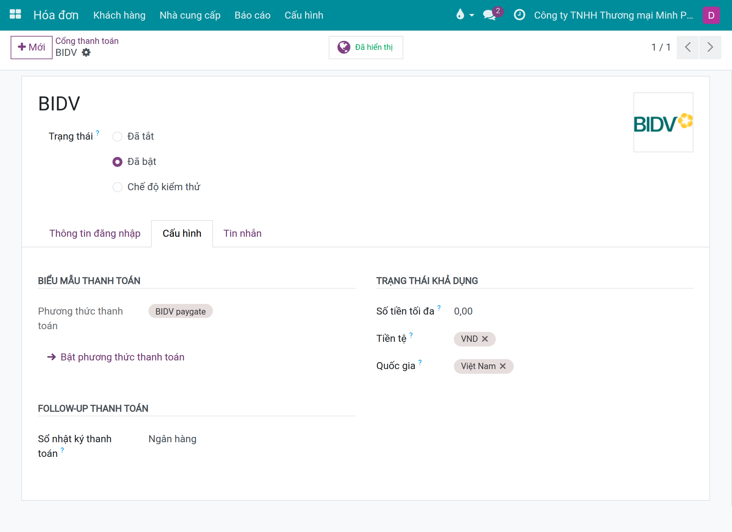Viewport: 732px width, 532px height.
Task: Click the BIDV logo image
Action: coord(663,122)
